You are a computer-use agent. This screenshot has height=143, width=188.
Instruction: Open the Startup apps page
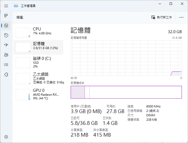point(6,45)
